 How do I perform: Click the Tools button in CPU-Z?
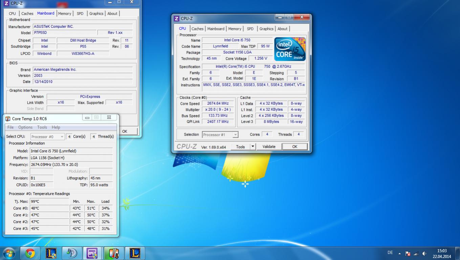coord(240,147)
